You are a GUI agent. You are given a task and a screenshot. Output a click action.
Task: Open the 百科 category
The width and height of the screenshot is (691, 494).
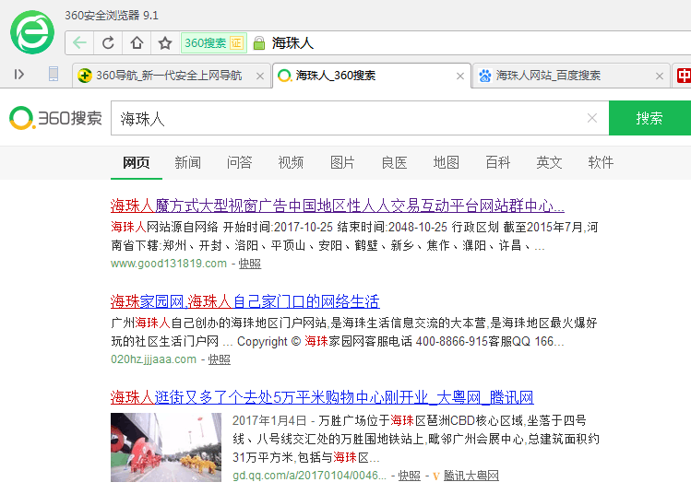(x=497, y=162)
